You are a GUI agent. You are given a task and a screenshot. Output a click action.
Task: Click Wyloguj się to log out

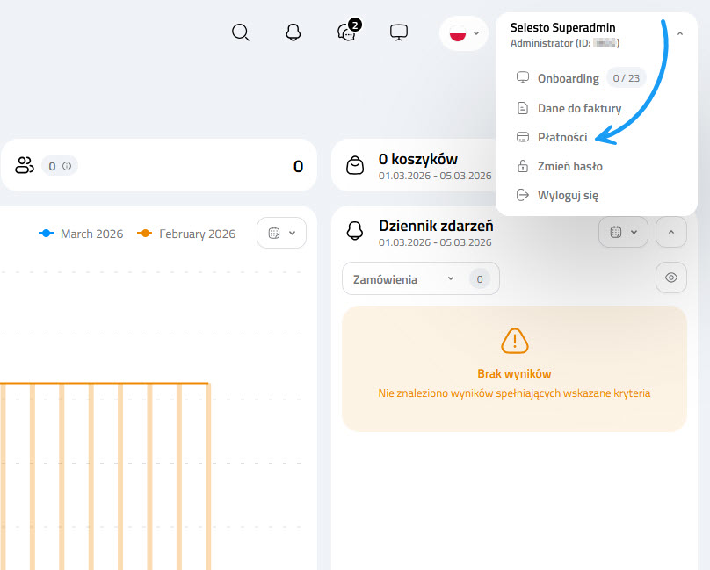pyautogui.click(x=567, y=195)
